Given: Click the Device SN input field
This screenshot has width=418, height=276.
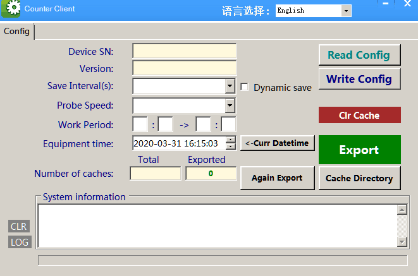Looking at the screenshot, I should click(184, 51).
